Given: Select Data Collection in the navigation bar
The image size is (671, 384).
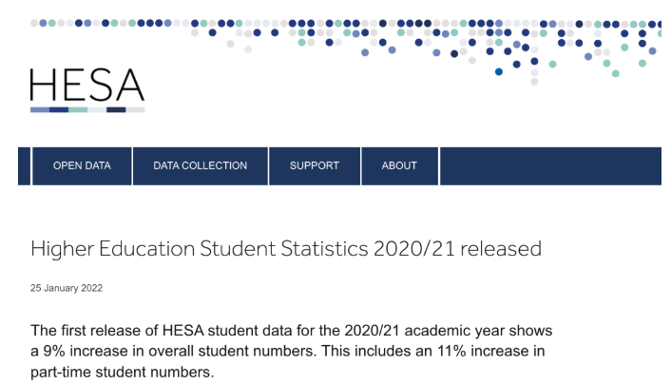Looking at the screenshot, I should [200, 165].
